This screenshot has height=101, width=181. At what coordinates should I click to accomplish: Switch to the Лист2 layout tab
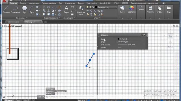click(27, 100)
